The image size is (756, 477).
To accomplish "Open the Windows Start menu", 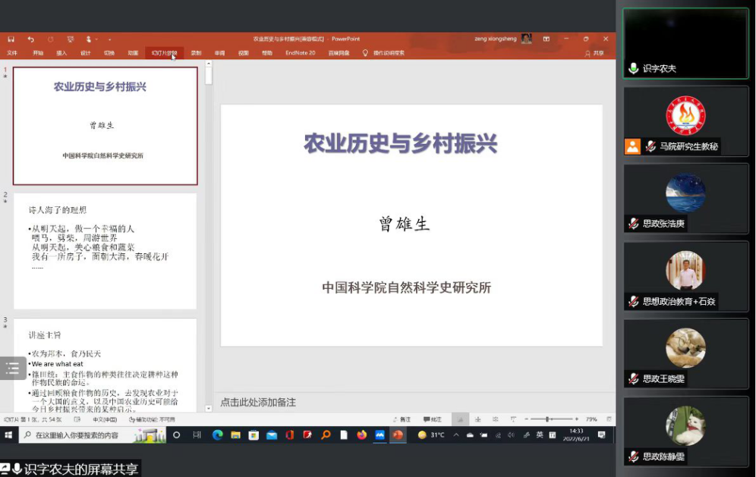I will tap(9, 435).
